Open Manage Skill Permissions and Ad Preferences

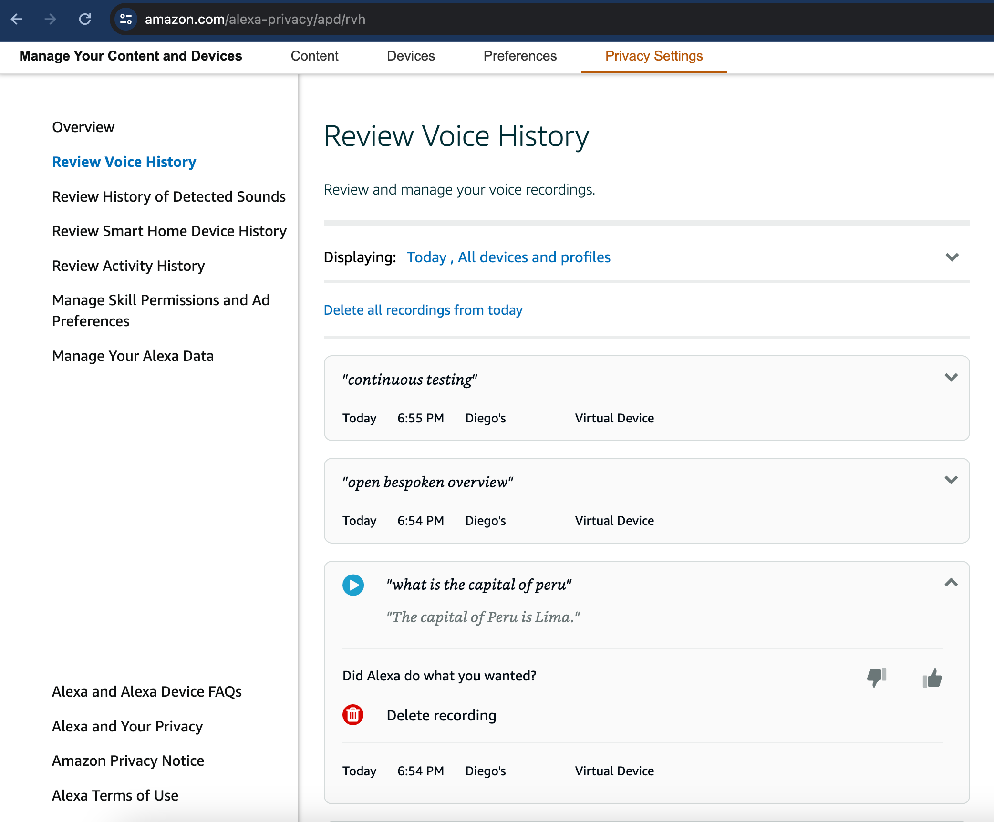click(161, 310)
